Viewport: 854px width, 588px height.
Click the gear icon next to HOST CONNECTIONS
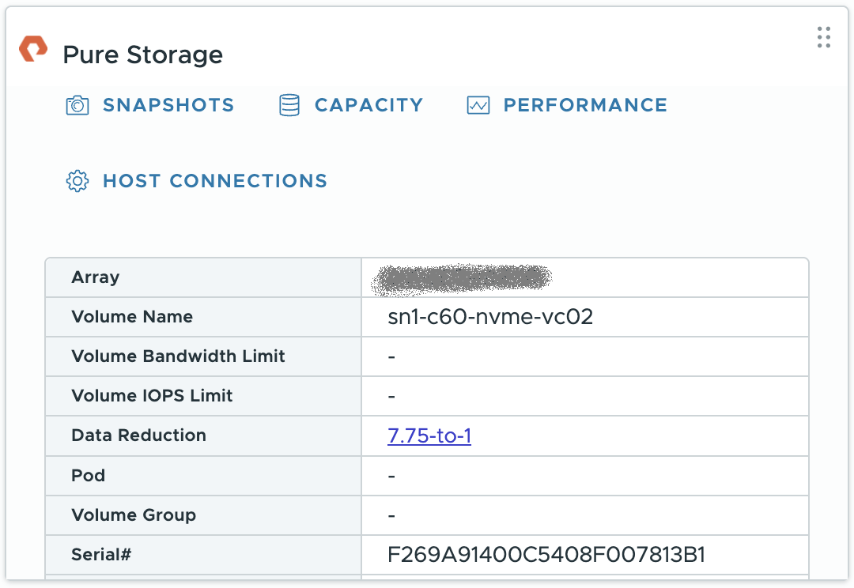pyautogui.click(x=77, y=181)
